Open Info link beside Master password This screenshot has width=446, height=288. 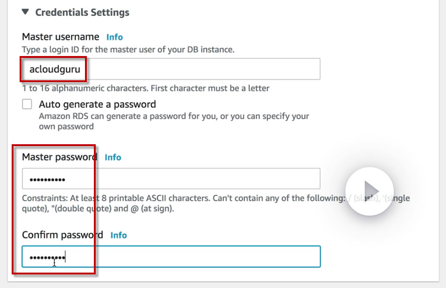[113, 157]
